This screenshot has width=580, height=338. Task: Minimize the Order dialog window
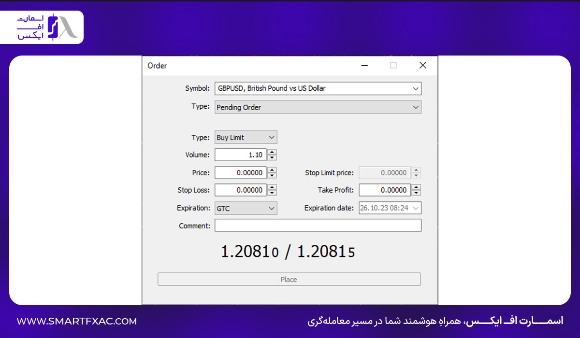pos(364,66)
